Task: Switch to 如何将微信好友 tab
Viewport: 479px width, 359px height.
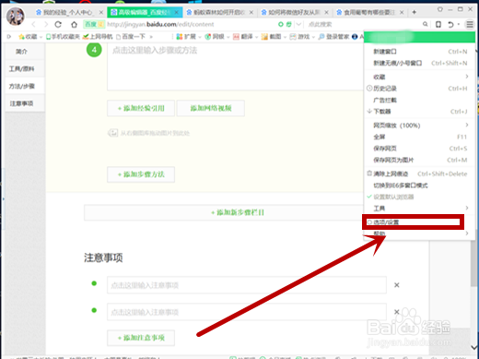Action: coord(295,12)
